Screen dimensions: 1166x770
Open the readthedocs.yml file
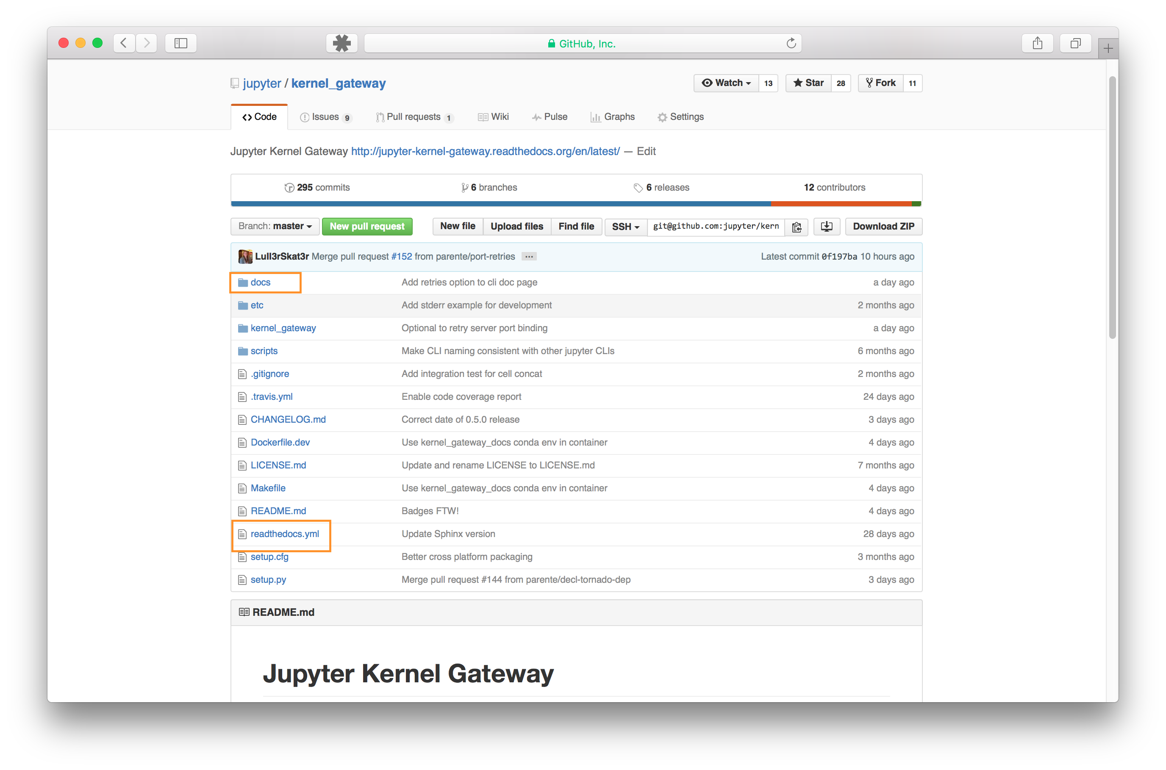(x=284, y=534)
